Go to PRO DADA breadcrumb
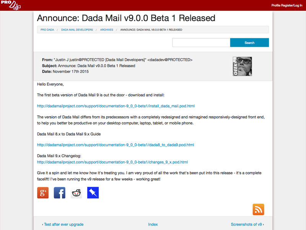 click(48, 30)
